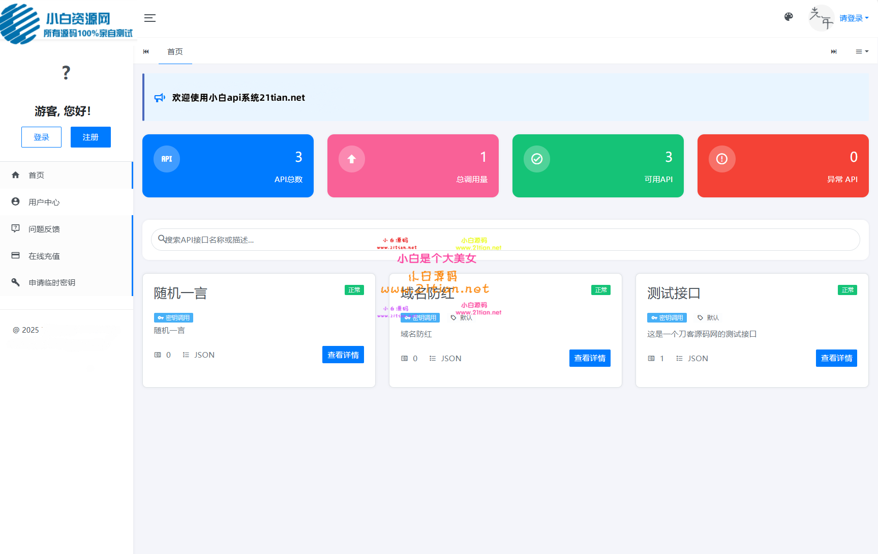The image size is (878, 554).
Task: Expand the 请登录 dropdown menu
Action: [x=854, y=18]
